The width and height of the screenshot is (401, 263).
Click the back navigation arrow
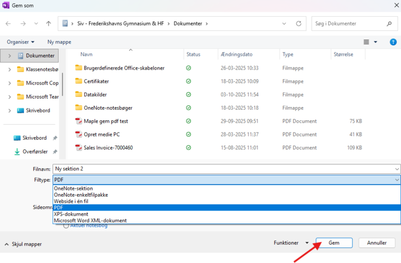click(x=8, y=24)
